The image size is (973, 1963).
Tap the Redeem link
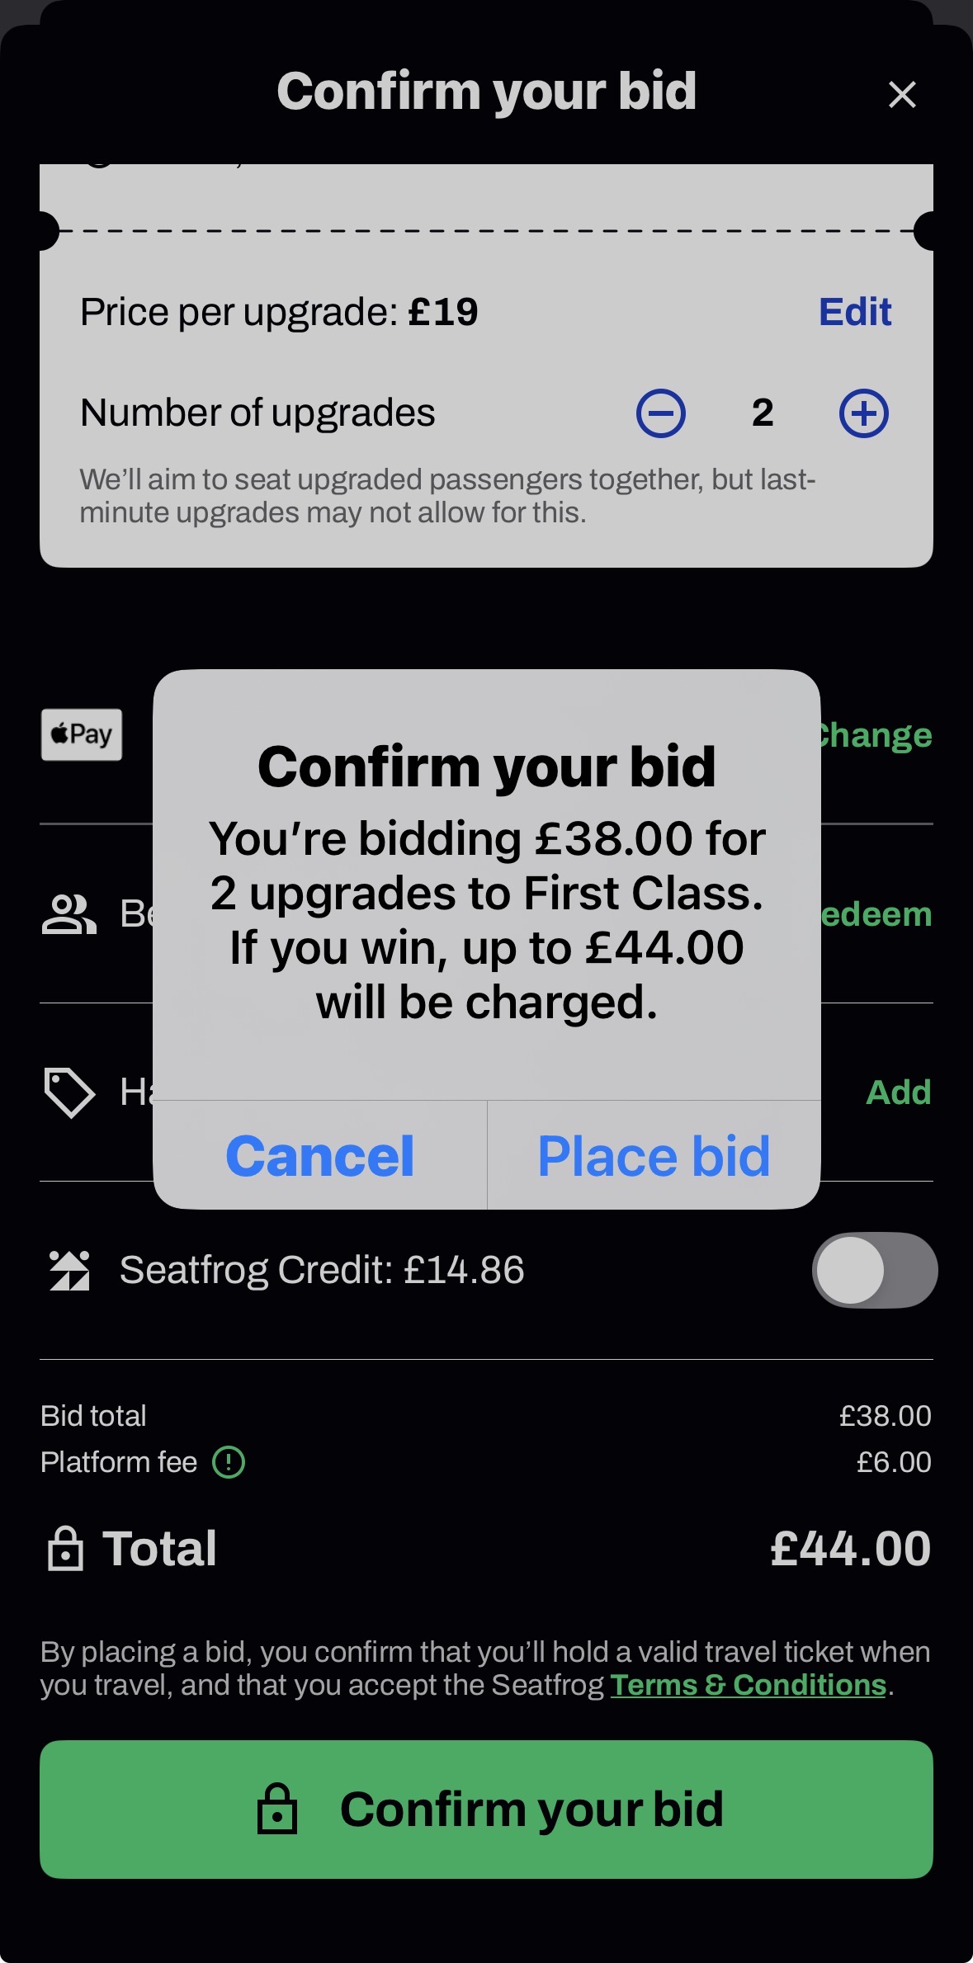coord(876,914)
